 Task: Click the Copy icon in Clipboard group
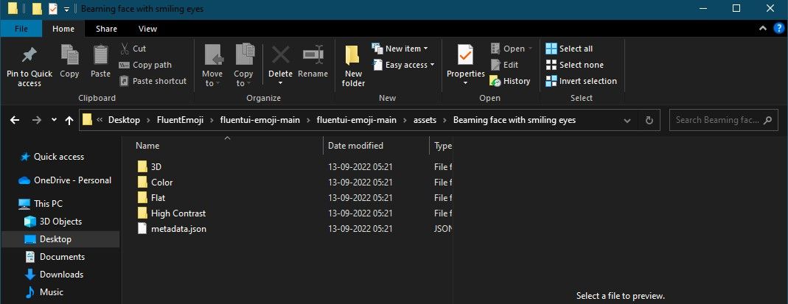[69, 57]
